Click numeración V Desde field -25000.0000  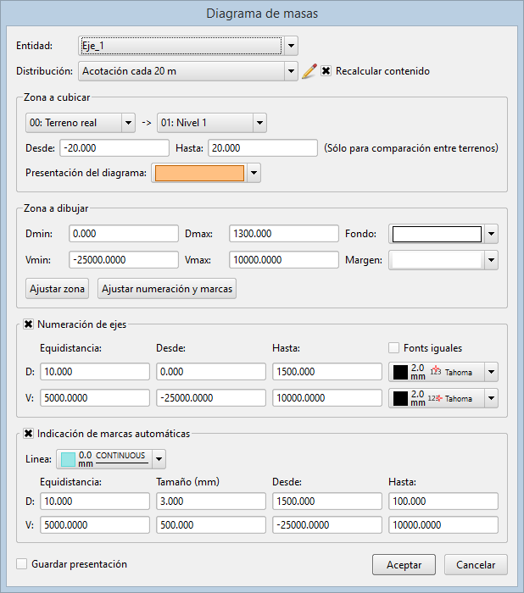[x=211, y=398]
